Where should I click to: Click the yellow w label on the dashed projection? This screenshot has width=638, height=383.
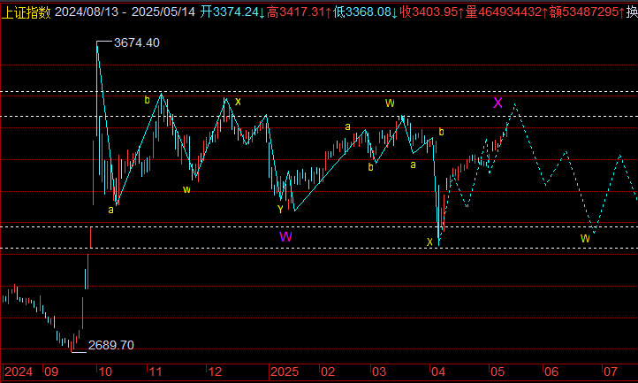(584, 238)
